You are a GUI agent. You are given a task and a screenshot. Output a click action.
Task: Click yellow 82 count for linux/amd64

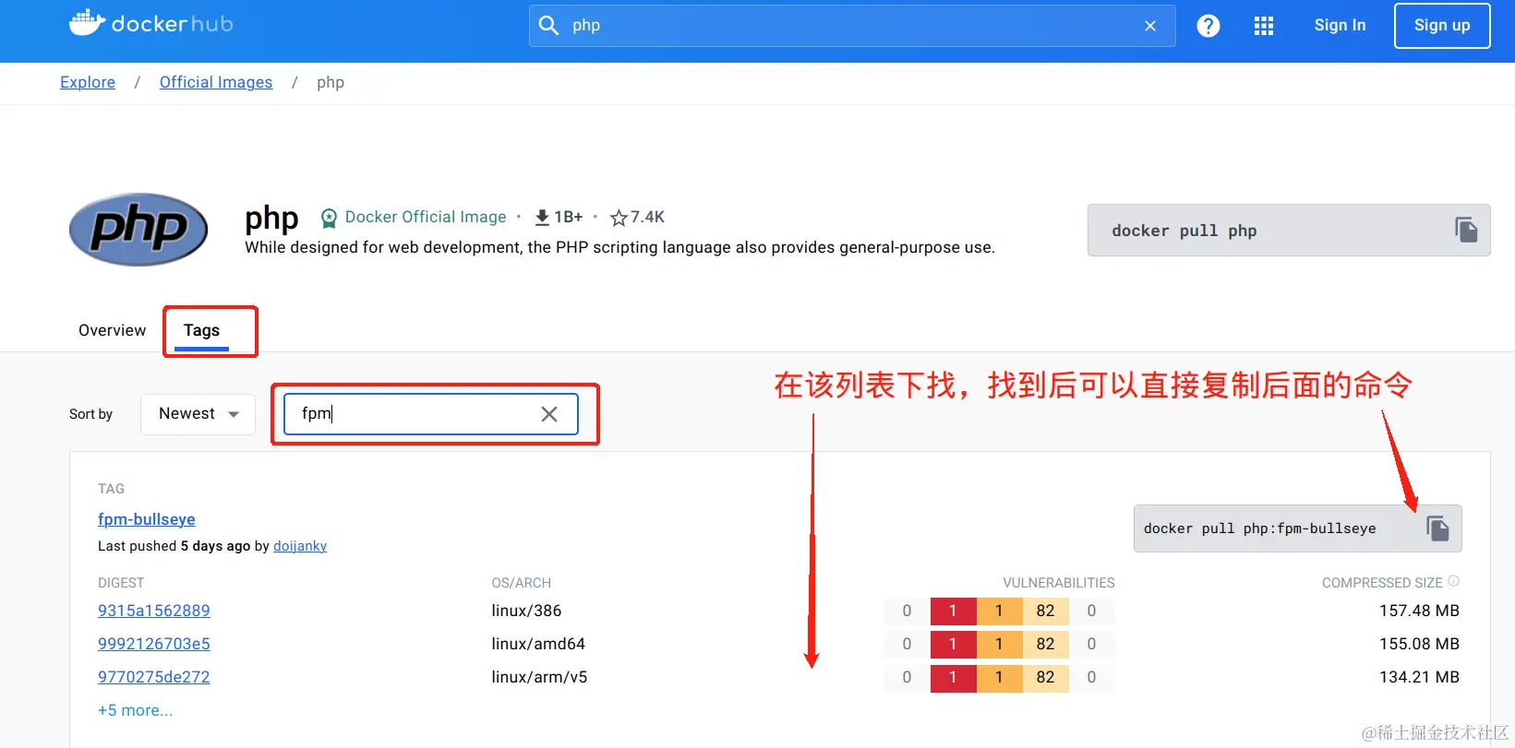click(x=1045, y=644)
